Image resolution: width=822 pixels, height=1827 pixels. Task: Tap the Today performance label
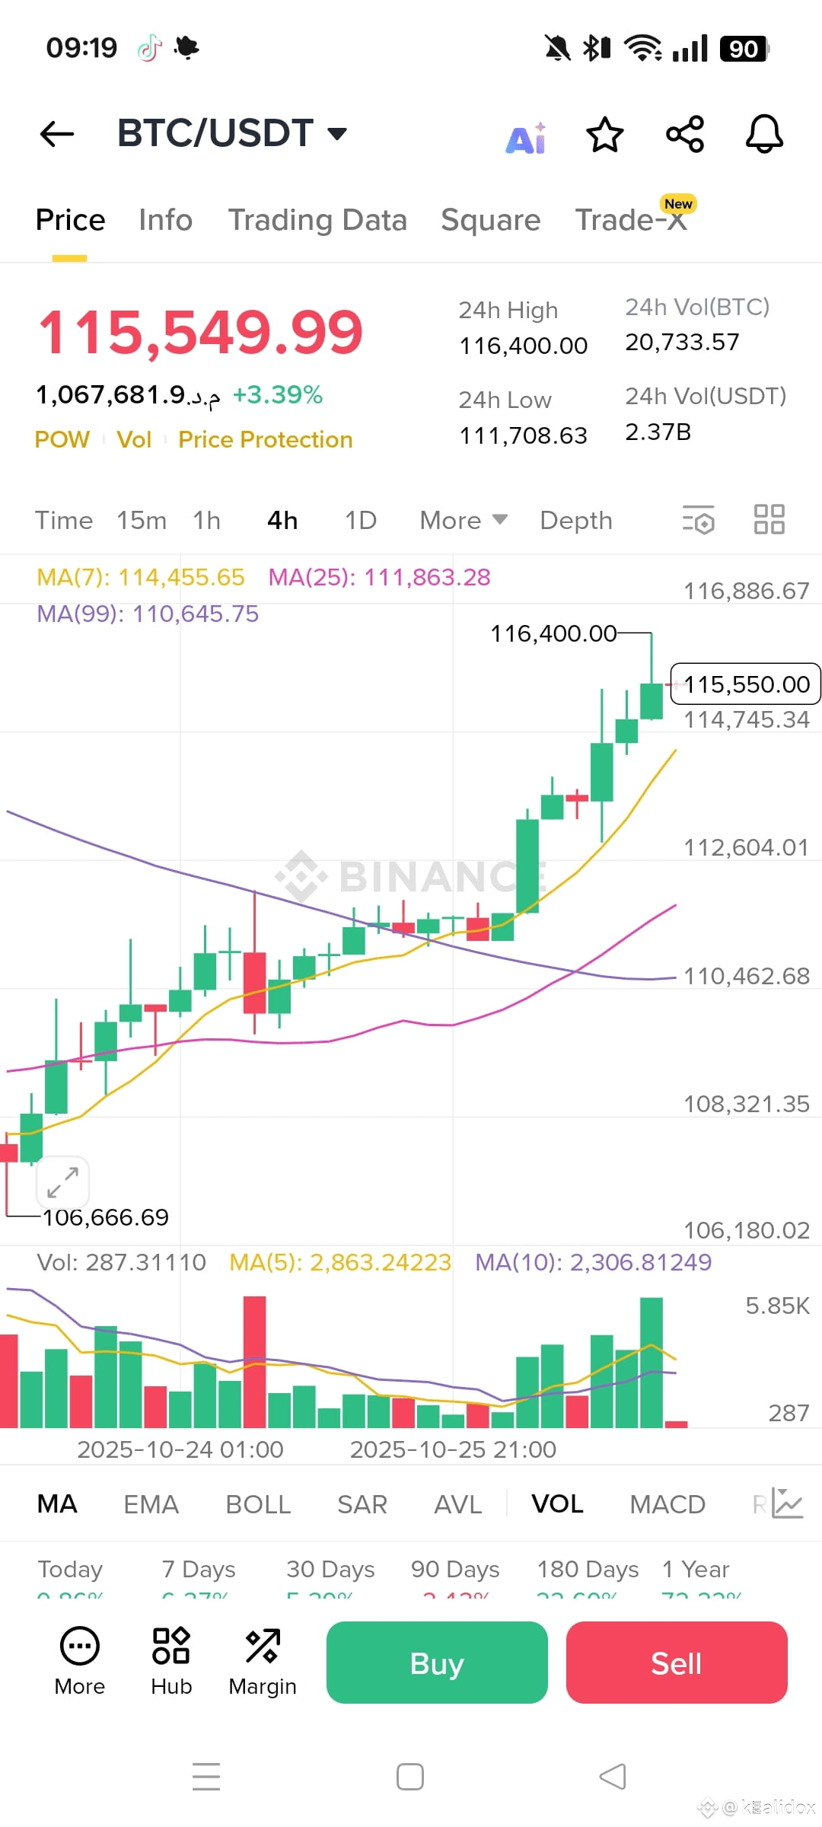pyautogui.click(x=70, y=1569)
